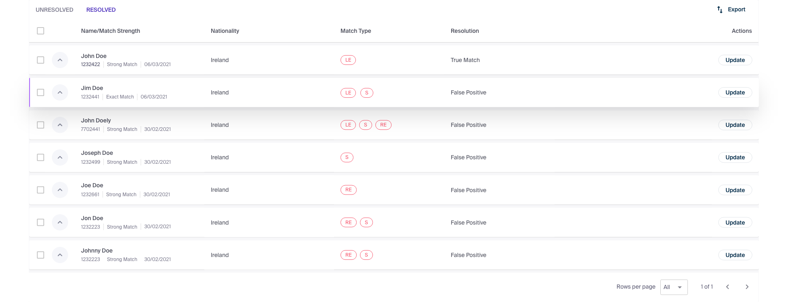Click the LE badge in John Doe row

pos(348,60)
